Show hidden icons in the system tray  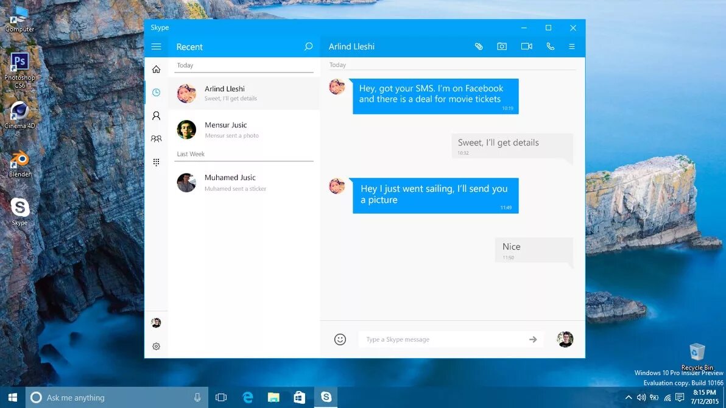(629, 398)
